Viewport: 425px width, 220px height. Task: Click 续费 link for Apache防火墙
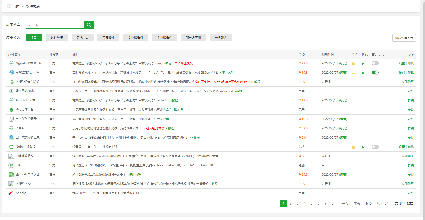(x=343, y=100)
